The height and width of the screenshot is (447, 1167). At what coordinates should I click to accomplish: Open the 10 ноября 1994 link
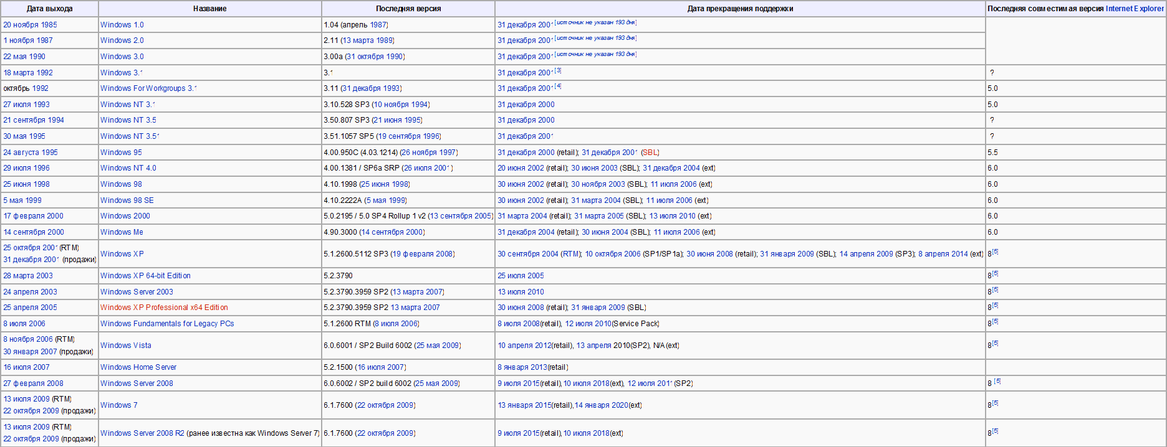401,105
